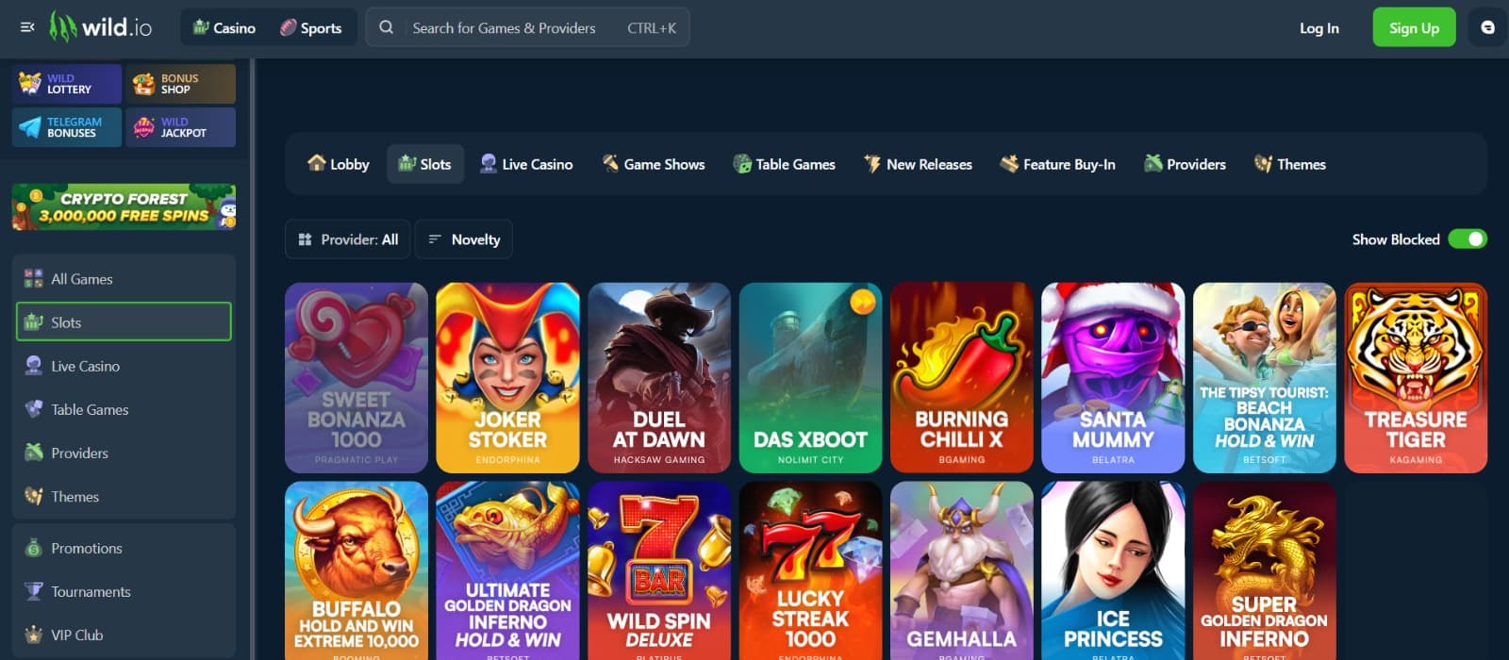Image resolution: width=1509 pixels, height=660 pixels.
Task: Switch to the Themes category tab
Action: (x=1290, y=164)
